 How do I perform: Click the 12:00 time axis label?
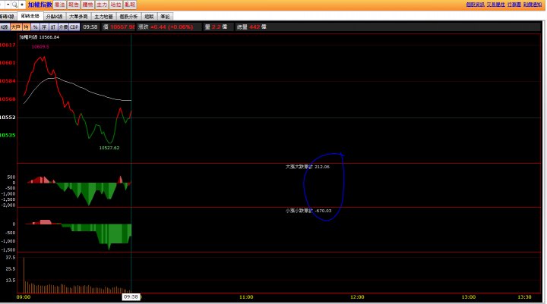357,297
